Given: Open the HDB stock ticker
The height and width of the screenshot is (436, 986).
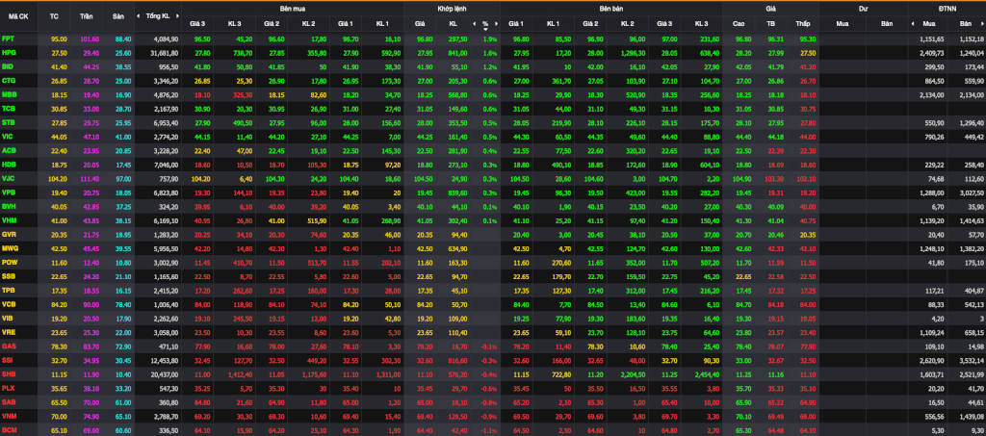Looking at the screenshot, I should [8, 165].
